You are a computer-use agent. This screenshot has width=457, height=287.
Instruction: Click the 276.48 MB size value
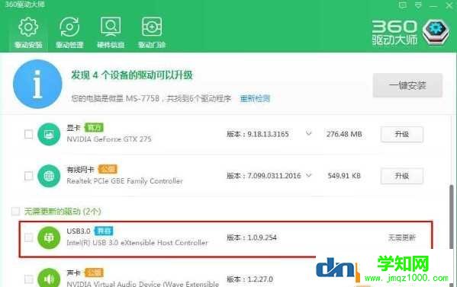(344, 134)
